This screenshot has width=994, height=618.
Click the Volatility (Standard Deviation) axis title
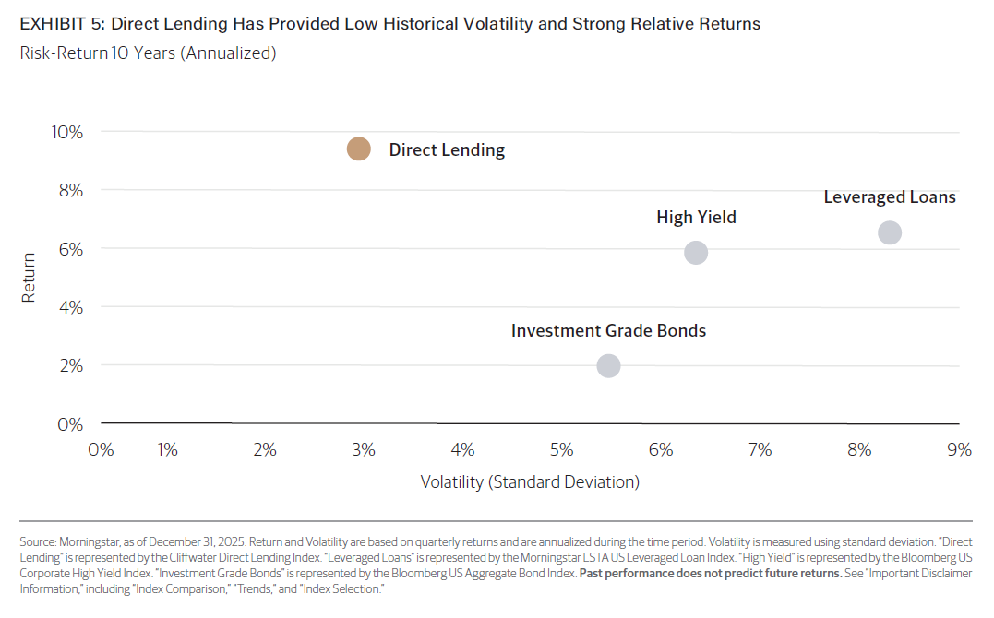click(x=530, y=481)
